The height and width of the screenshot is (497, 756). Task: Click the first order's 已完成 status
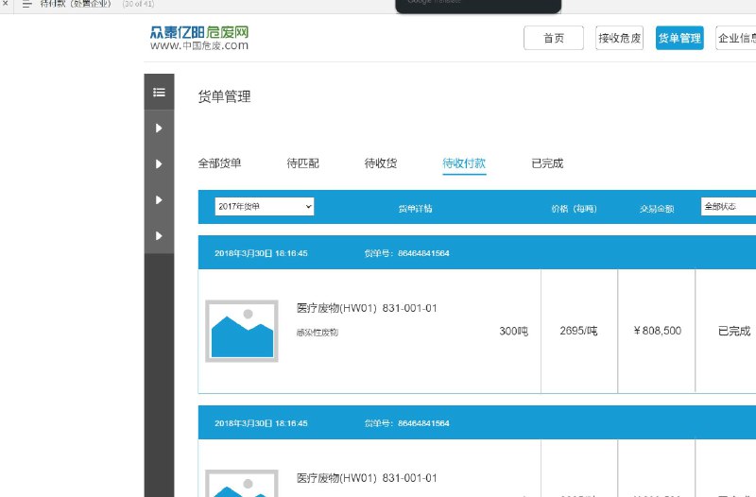click(x=734, y=331)
